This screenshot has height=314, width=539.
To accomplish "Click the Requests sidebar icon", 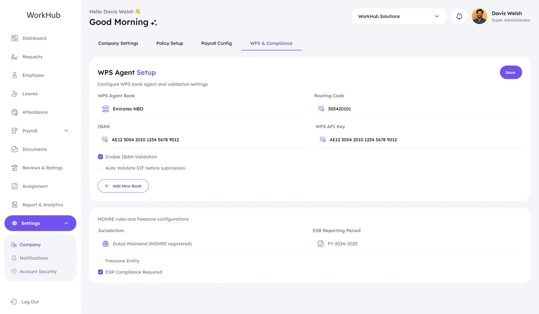I will [14, 57].
